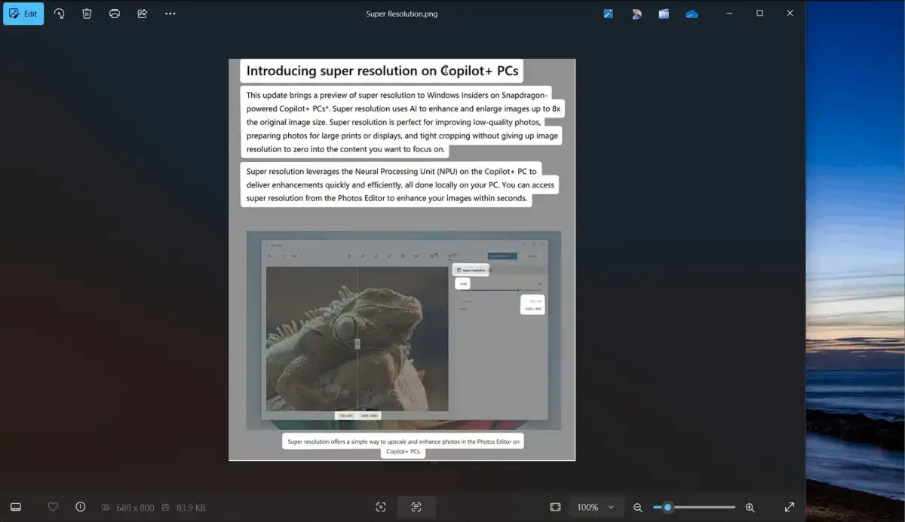905x522 pixels.
Task: Mark photo as favorite with the heart
Action: tap(53, 507)
